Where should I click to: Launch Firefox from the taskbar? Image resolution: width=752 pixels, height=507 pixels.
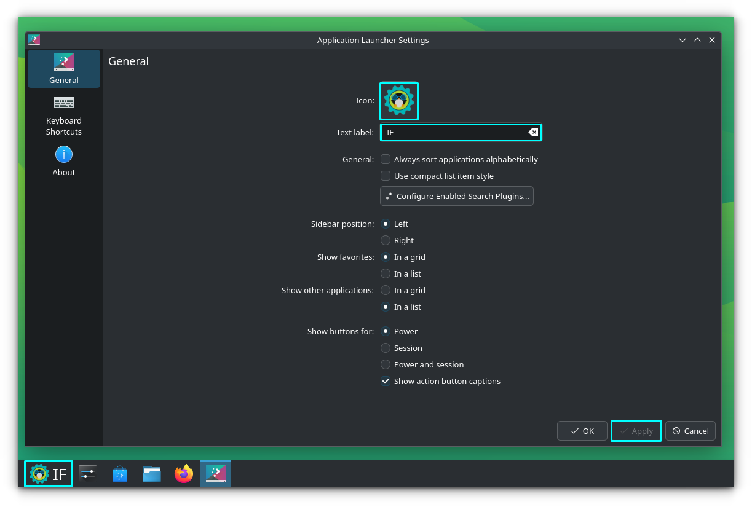click(x=183, y=474)
